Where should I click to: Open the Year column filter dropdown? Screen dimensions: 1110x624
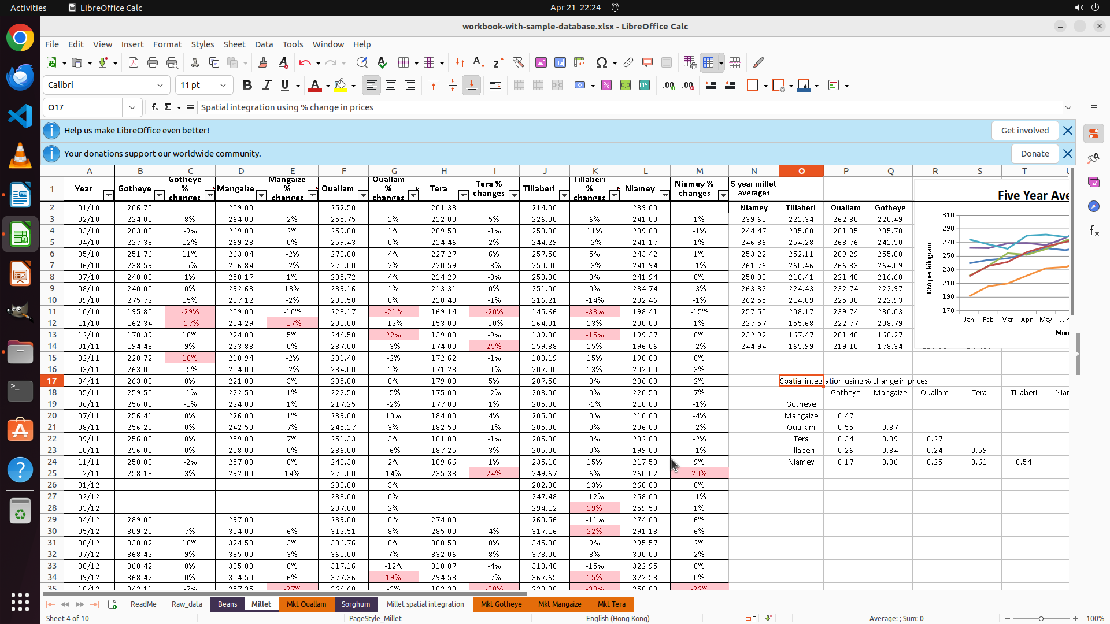[108, 195]
